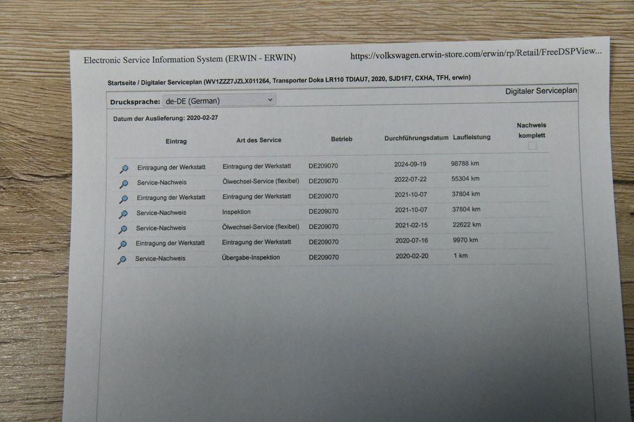Click the Digitaler Serviceplan title at top right
Image resolution: width=634 pixels, height=422 pixels.
click(541, 91)
